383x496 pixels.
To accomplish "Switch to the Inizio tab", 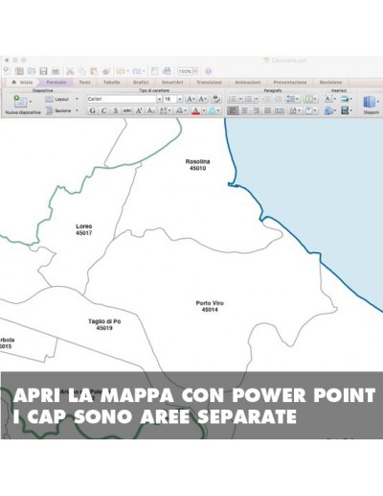I will pos(22,83).
